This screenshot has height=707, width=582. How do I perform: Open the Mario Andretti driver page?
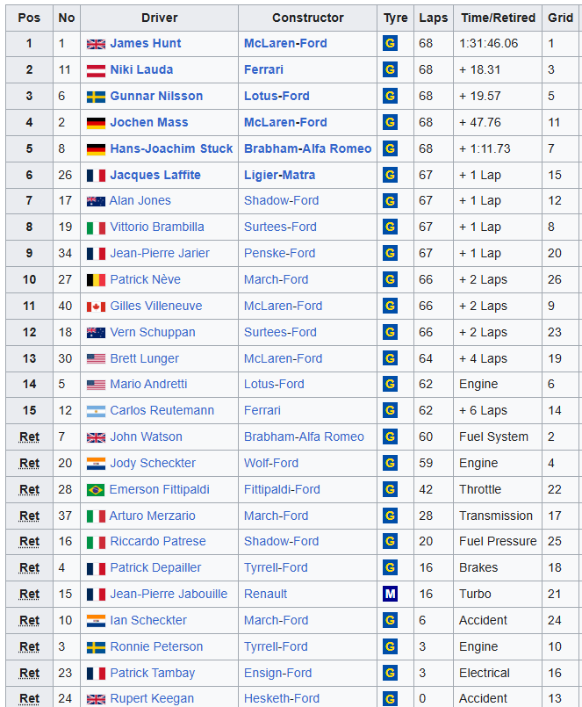(x=148, y=384)
